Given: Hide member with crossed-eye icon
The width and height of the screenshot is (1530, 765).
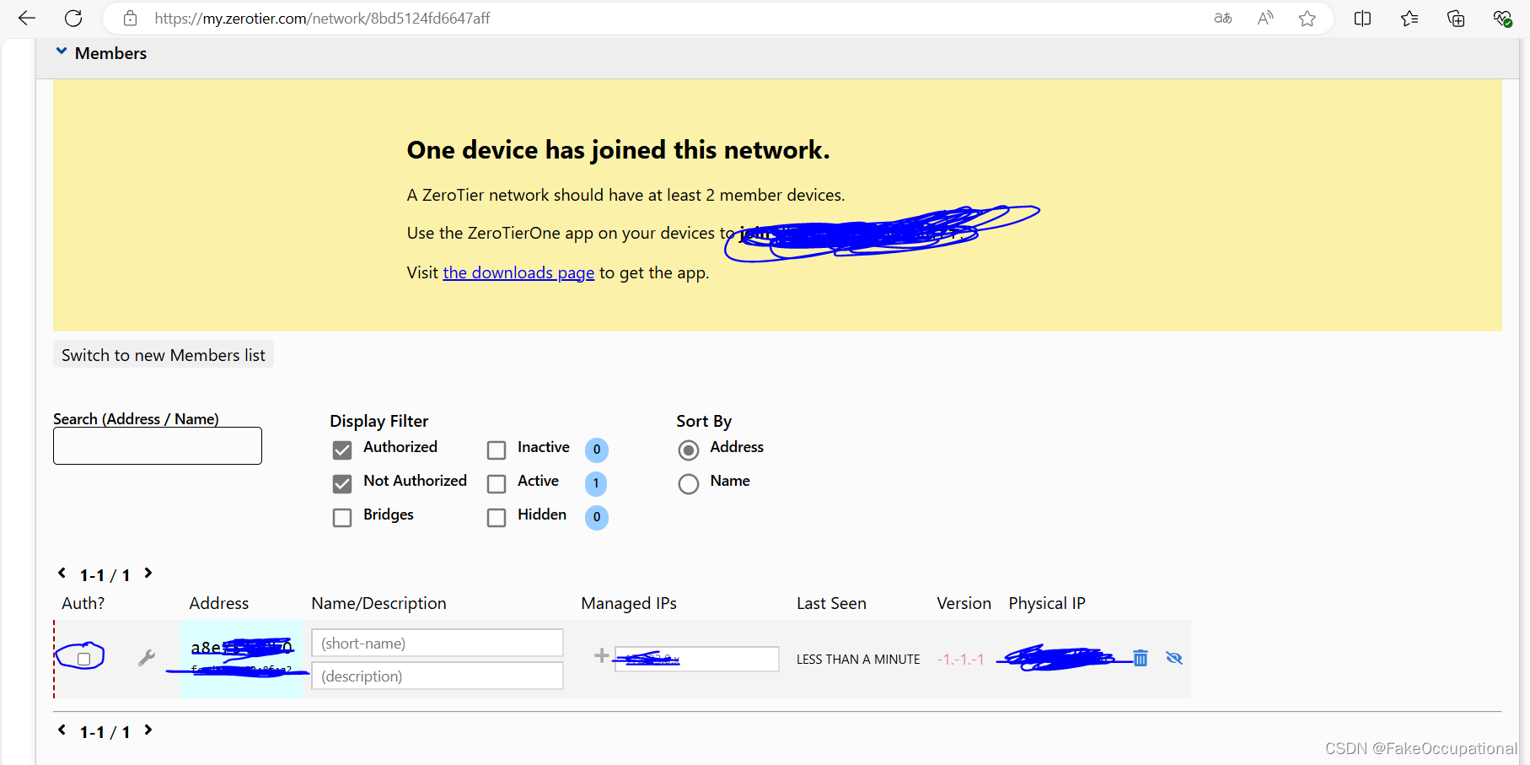Looking at the screenshot, I should point(1174,658).
